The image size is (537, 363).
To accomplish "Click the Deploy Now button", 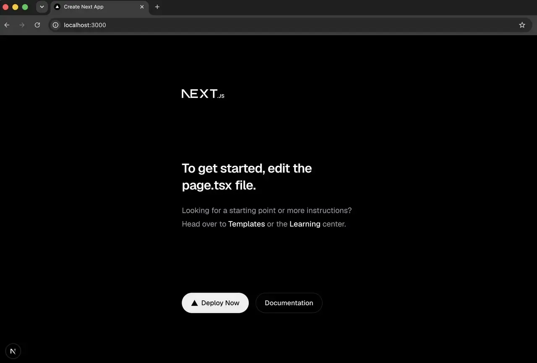I will [x=215, y=303].
